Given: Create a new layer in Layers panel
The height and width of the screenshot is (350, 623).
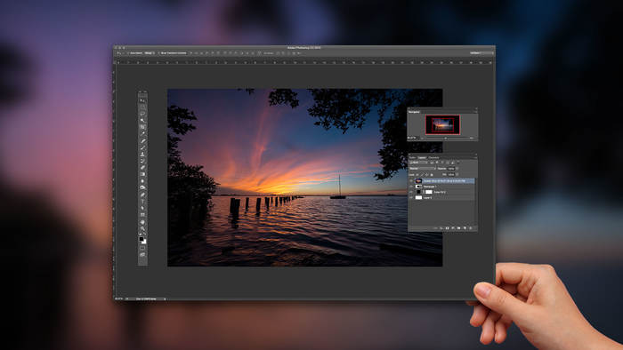Looking at the screenshot, I should point(465,228).
